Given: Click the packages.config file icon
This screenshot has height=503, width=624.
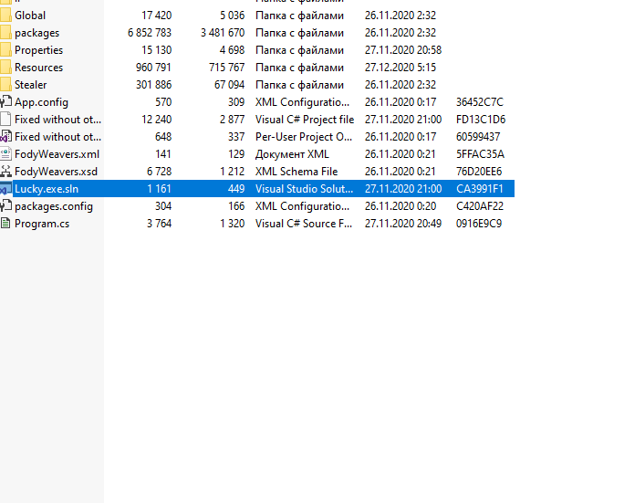Looking at the screenshot, I should pos(6,206).
